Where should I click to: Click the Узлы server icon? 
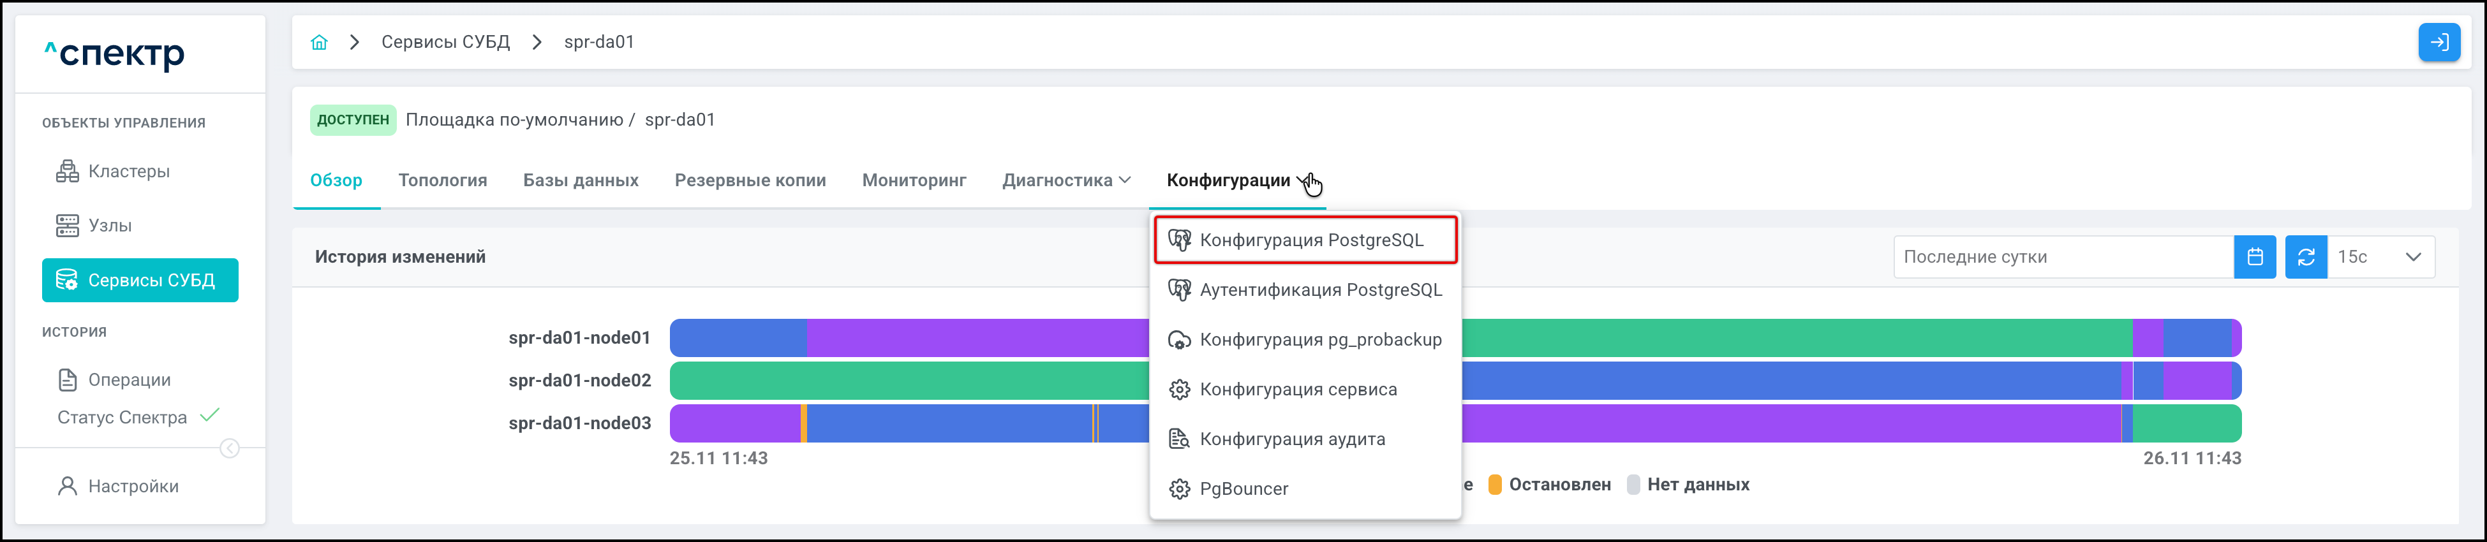(68, 226)
